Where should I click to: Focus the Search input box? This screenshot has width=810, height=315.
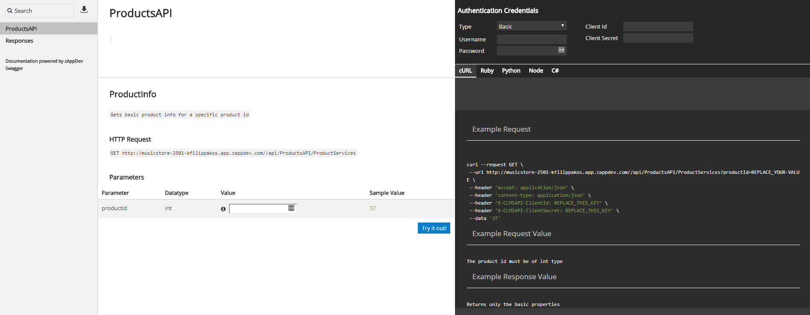tap(43, 11)
